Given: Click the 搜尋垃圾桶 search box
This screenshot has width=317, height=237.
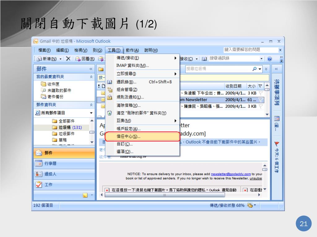Looking at the screenshot, I should (219, 69).
